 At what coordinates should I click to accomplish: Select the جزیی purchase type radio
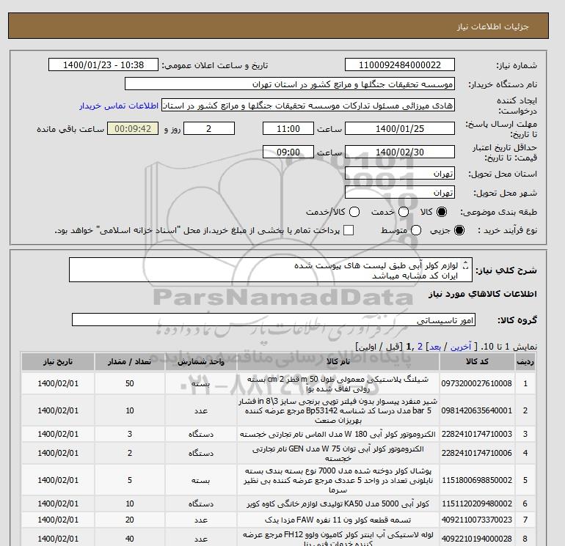(x=459, y=230)
